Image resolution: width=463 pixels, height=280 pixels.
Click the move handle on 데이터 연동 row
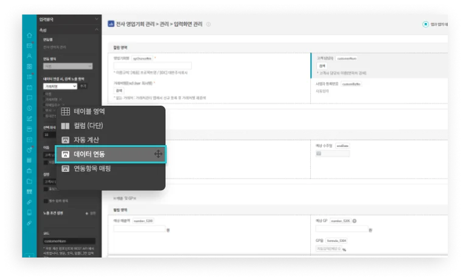[x=158, y=154]
